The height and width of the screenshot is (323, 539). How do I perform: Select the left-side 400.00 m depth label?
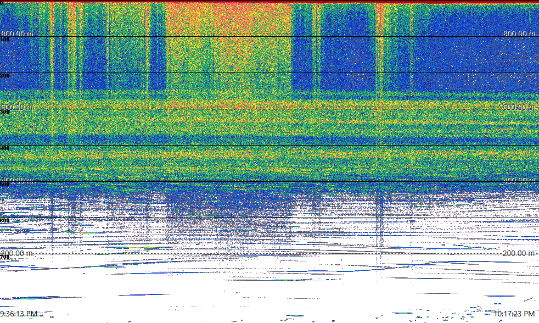pyautogui.click(x=17, y=180)
